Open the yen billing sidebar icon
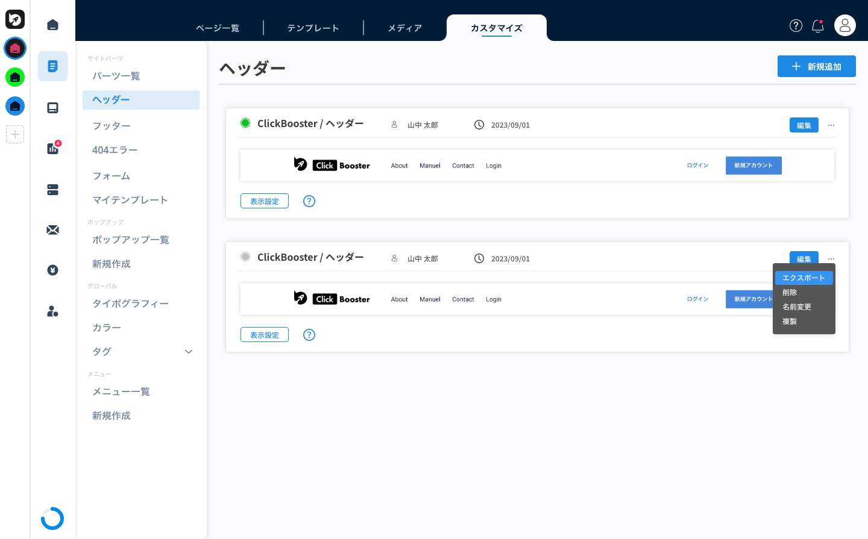The width and height of the screenshot is (868, 539). (x=53, y=270)
